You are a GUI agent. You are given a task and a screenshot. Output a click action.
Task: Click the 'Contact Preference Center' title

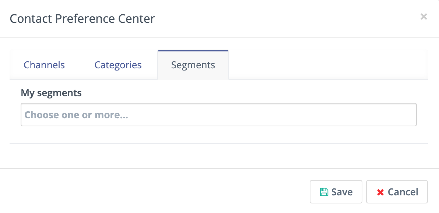coord(82,18)
